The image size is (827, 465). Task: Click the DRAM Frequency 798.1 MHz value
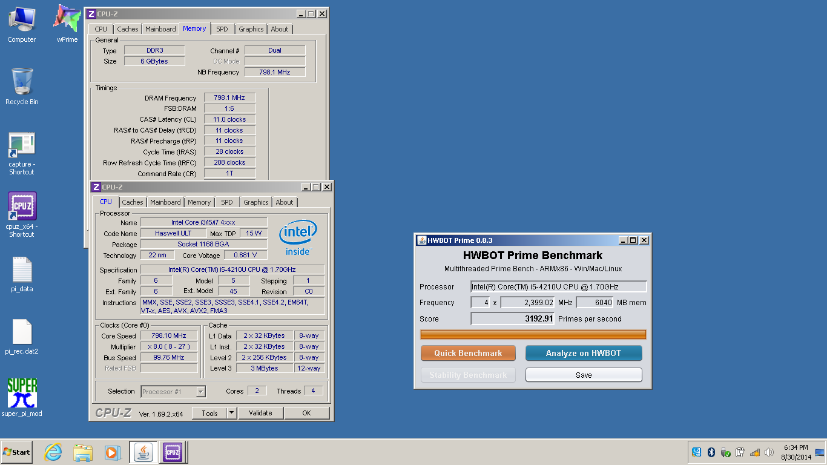pos(229,97)
